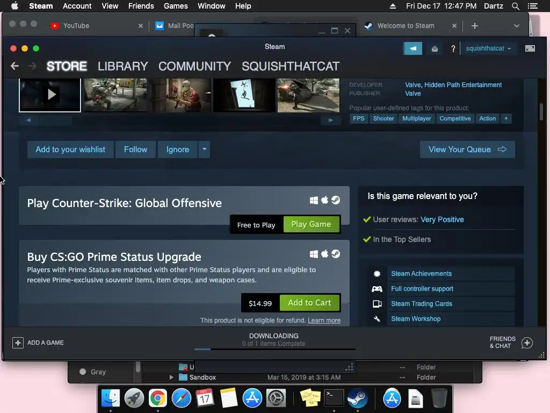Viewport: 550px width, 413px height.
Task: Open Launchpad from the Dock
Action: (134, 398)
